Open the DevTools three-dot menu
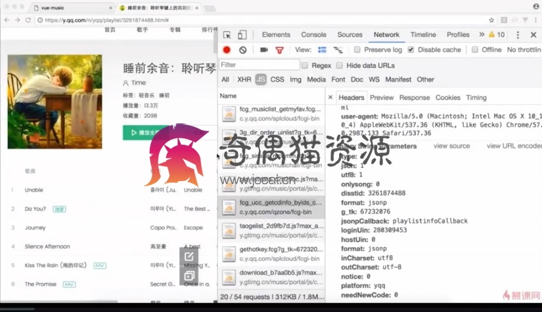542x312 pixels. tap(518, 35)
